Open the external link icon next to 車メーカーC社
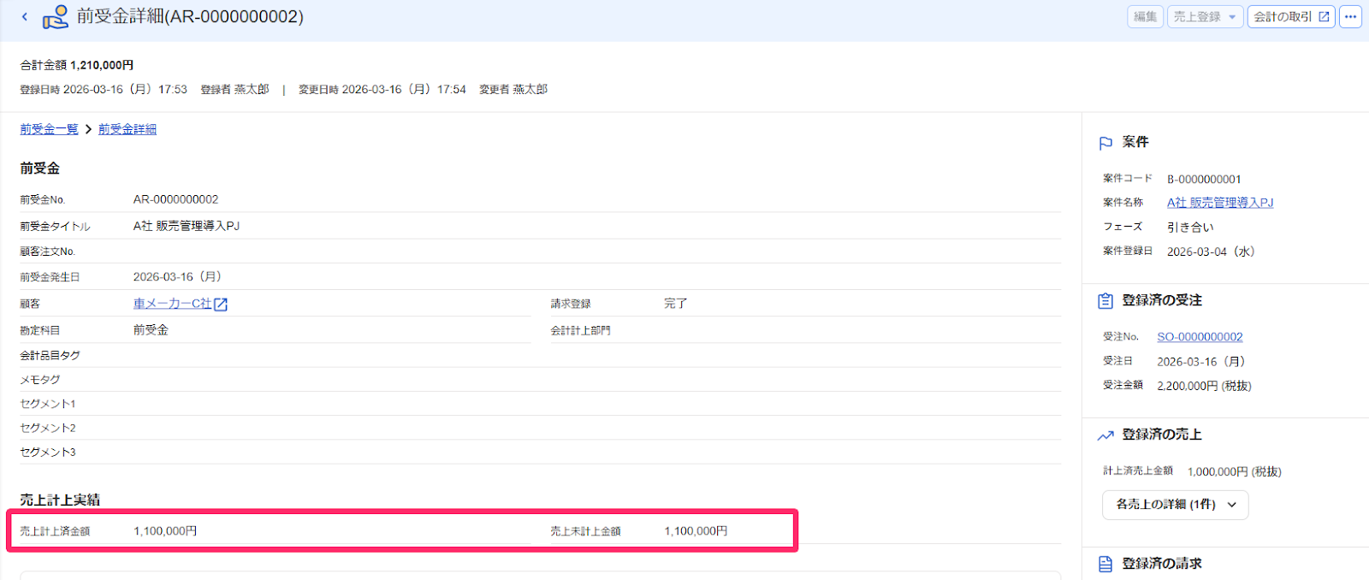The height and width of the screenshot is (580, 1369). 221,305
